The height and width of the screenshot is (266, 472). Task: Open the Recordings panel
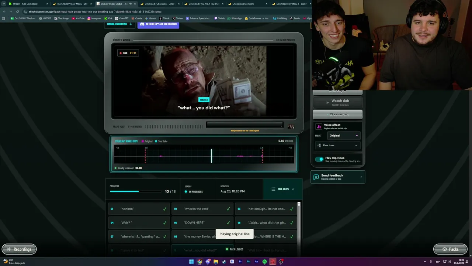point(19,249)
